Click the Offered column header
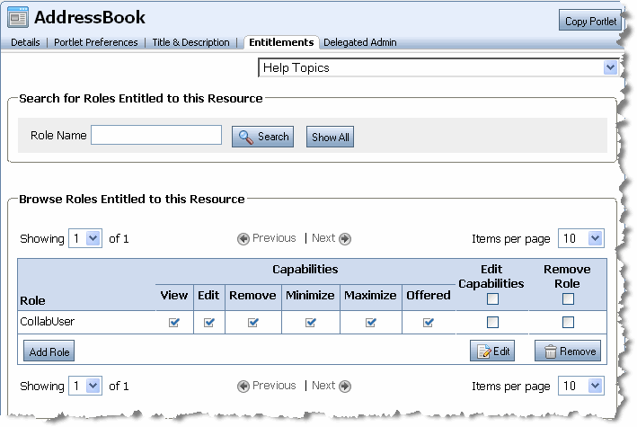The height and width of the screenshot is (427, 637). [429, 295]
